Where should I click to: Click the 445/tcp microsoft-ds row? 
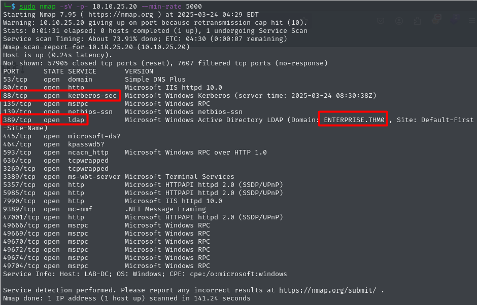(62, 136)
